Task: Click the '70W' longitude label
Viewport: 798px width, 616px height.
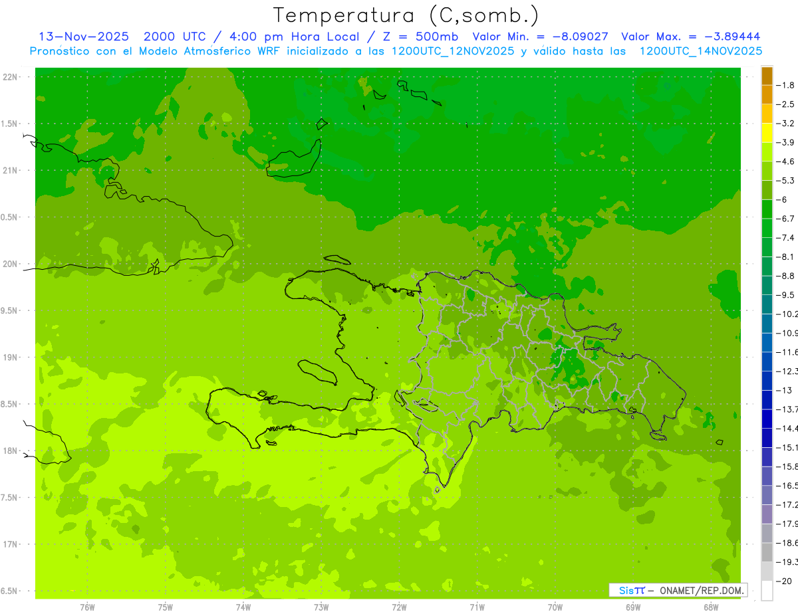Action: 555,607
